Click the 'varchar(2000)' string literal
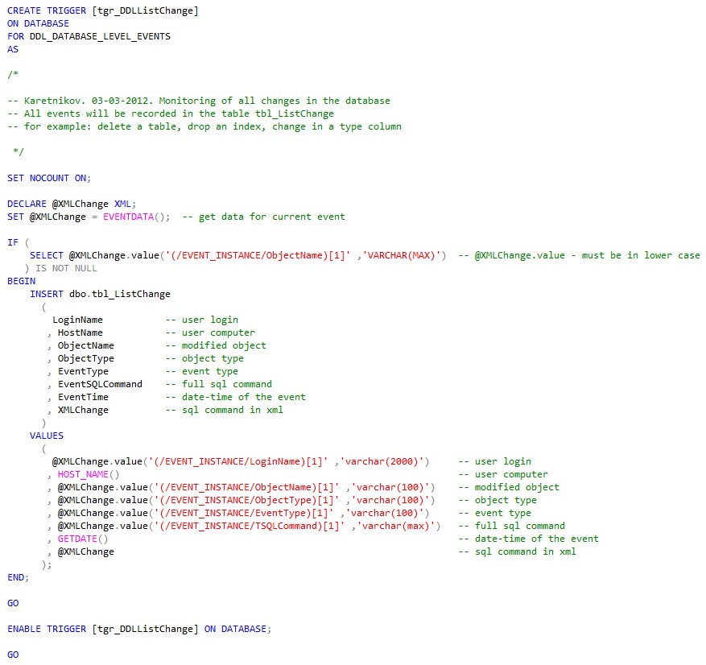Screen dimensions: 706x665 [382, 461]
